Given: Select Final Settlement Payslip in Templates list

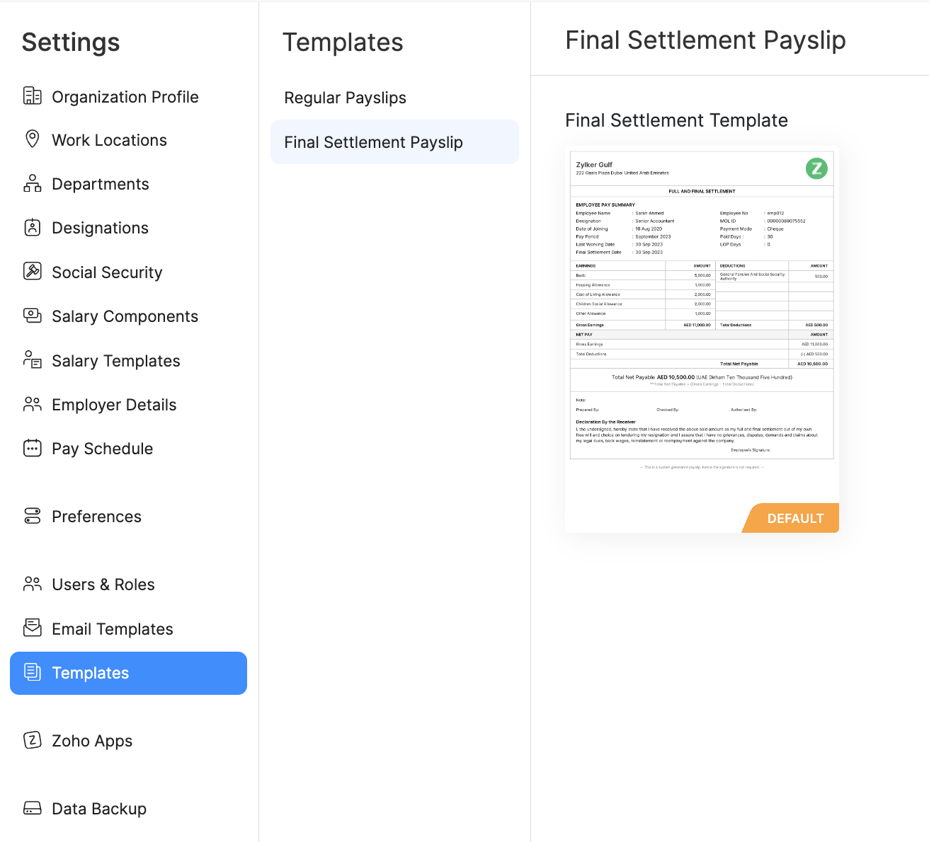Looking at the screenshot, I should click(373, 142).
